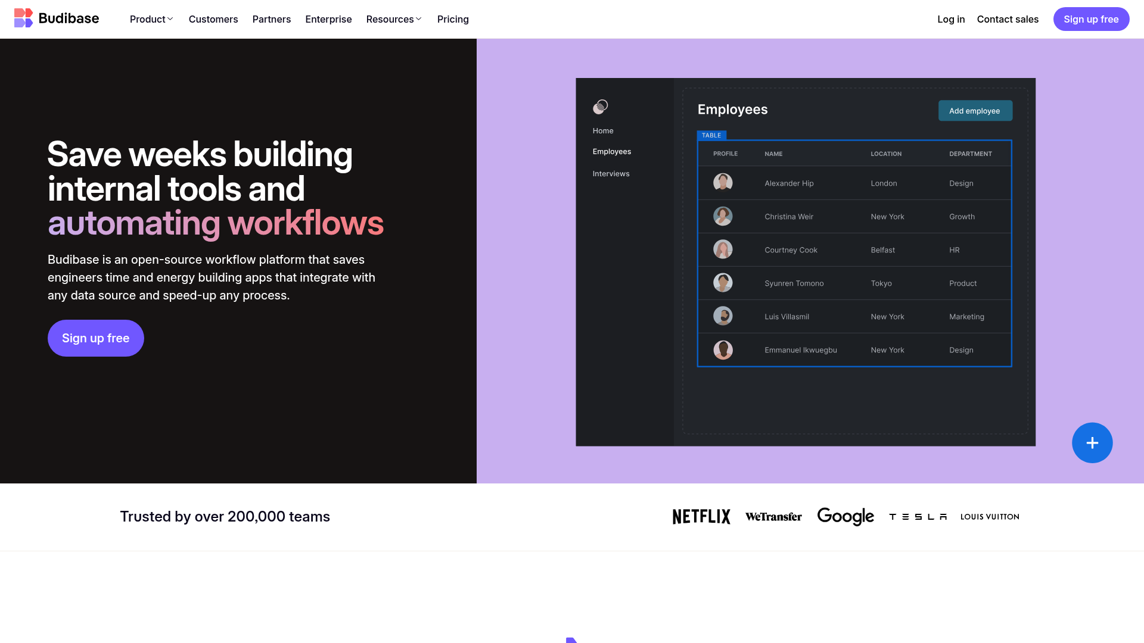This screenshot has width=1144, height=643.
Task: Expand the Product dropdown menu
Action: coord(151,19)
